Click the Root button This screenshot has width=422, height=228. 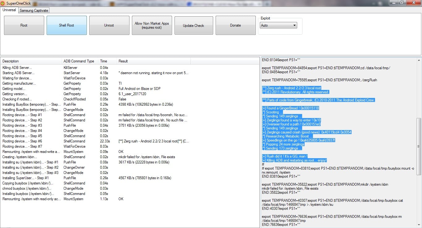coord(24,25)
